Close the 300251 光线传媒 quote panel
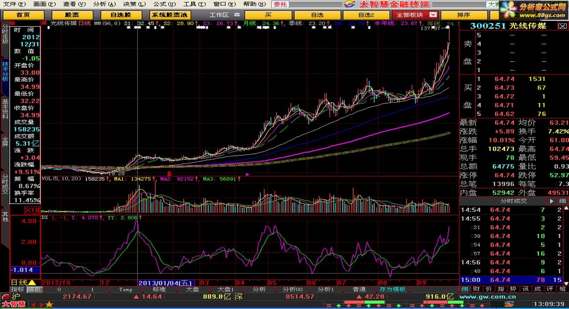Image resolution: width=569 pixels, height=309 pixels. (x=562, y=26)
